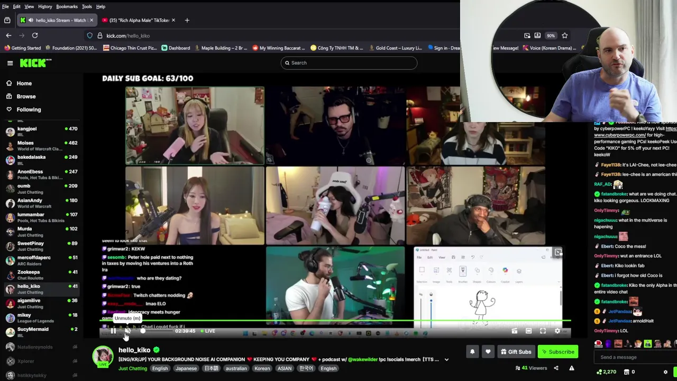Image resolution: width=677 pixels, height=381 pixels.
Task: Reload the current page
Action: pyautogui.click(x=35, y=35)
